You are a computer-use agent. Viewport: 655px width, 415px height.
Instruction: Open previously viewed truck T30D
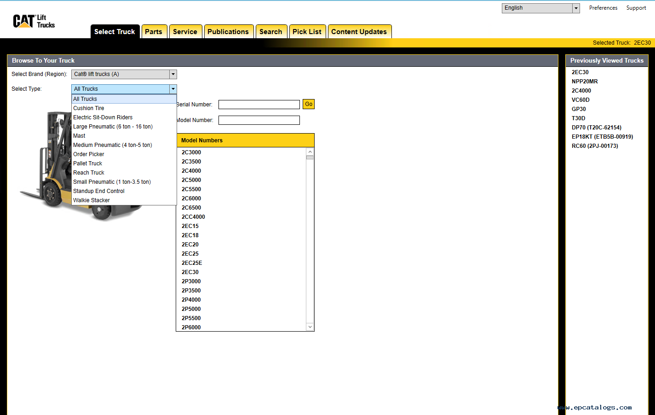pyautogui.click(x=578, y=118)
